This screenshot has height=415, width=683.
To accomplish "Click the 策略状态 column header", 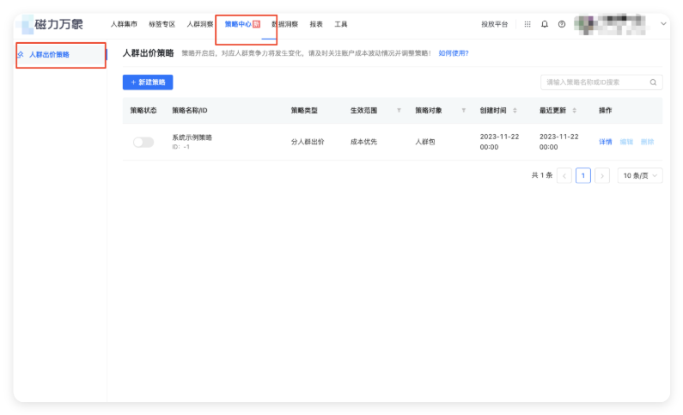I will (143, 111).
